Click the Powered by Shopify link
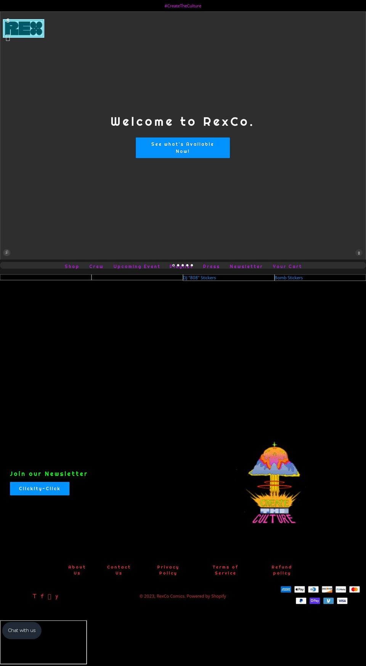 coord(206,596)
